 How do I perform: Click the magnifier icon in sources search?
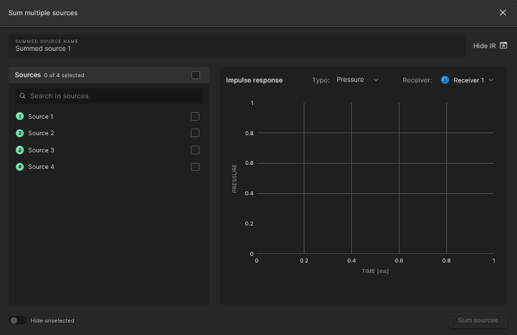click(x=23, y=96)
